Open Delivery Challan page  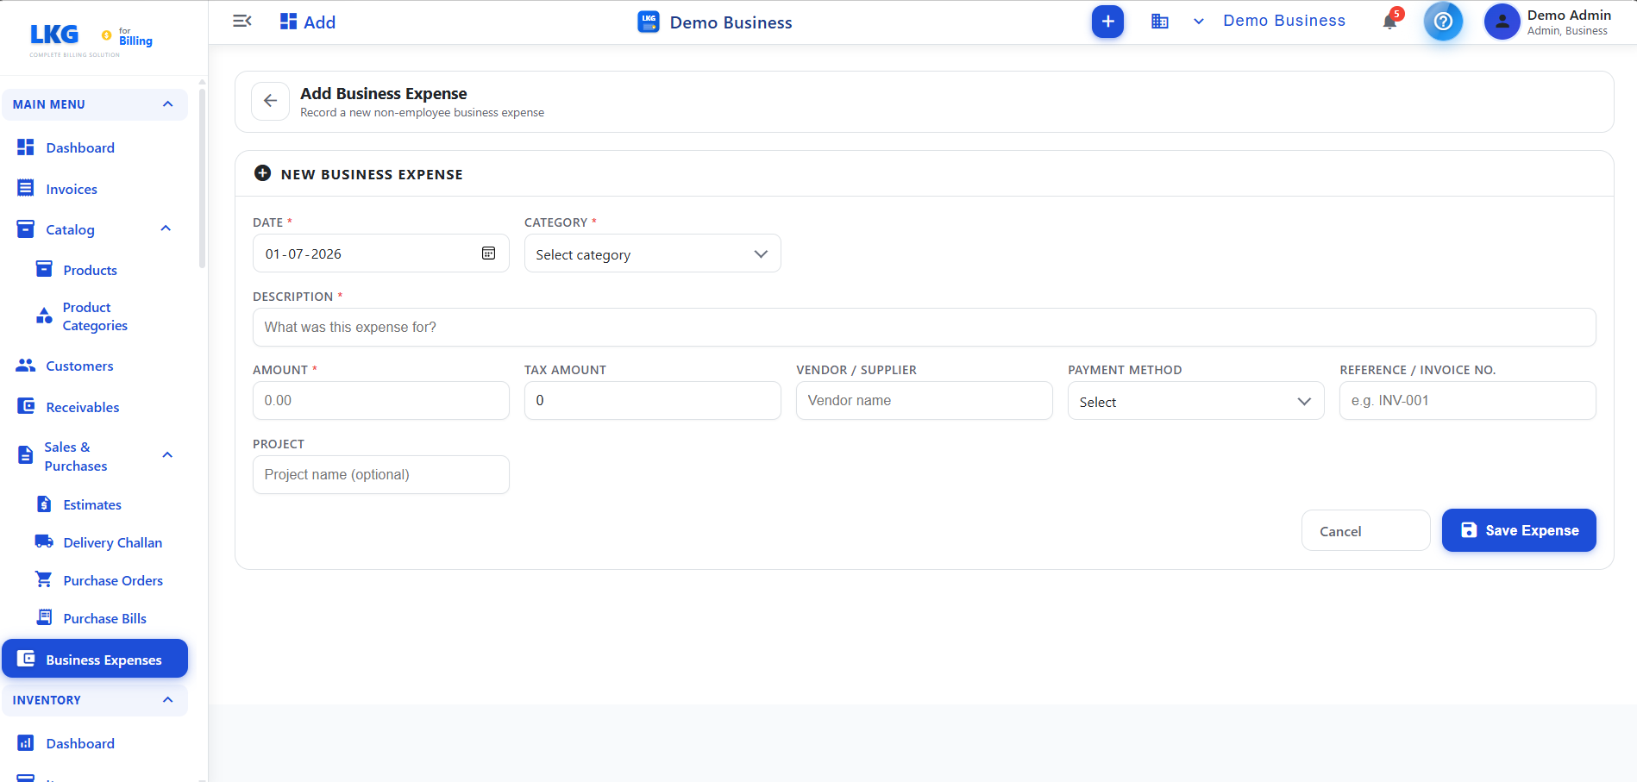[x=113, y=542]
